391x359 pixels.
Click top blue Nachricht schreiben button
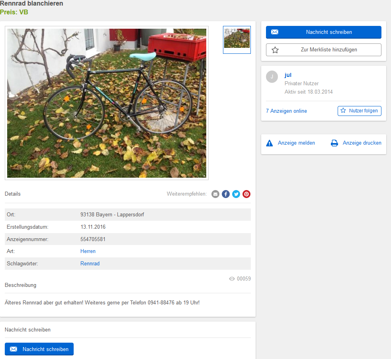(x=323, y=32)
